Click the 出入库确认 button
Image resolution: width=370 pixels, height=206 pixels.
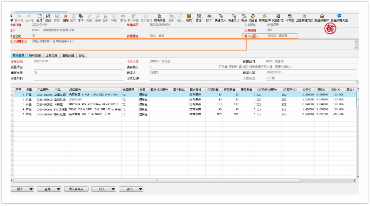point(76,189)
